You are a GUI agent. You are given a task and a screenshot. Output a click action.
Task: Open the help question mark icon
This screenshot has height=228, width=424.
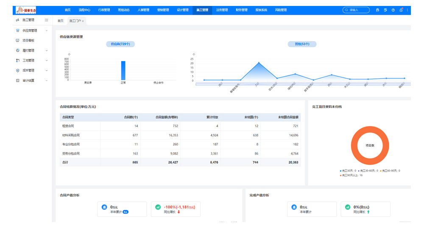tap(393, 10)
